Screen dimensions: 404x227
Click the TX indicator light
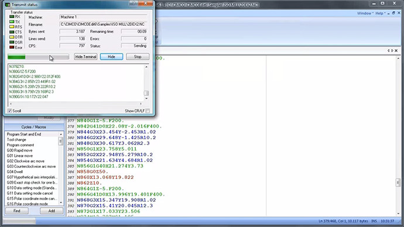click(x=12, y=22)
